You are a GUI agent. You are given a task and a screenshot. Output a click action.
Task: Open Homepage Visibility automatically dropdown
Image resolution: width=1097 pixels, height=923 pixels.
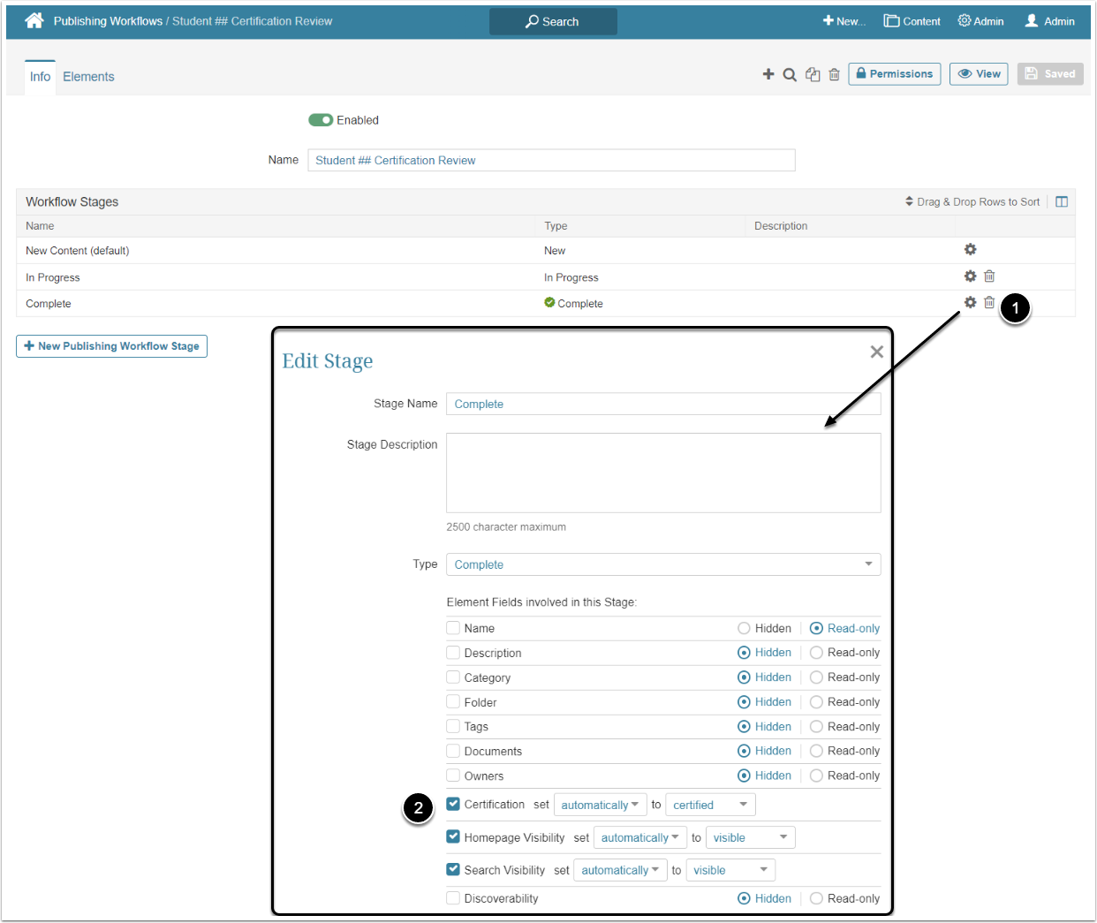(x=639, y=837)
